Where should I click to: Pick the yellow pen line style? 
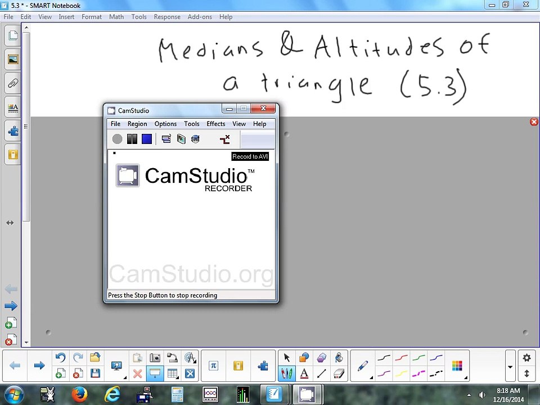(401, 373)
